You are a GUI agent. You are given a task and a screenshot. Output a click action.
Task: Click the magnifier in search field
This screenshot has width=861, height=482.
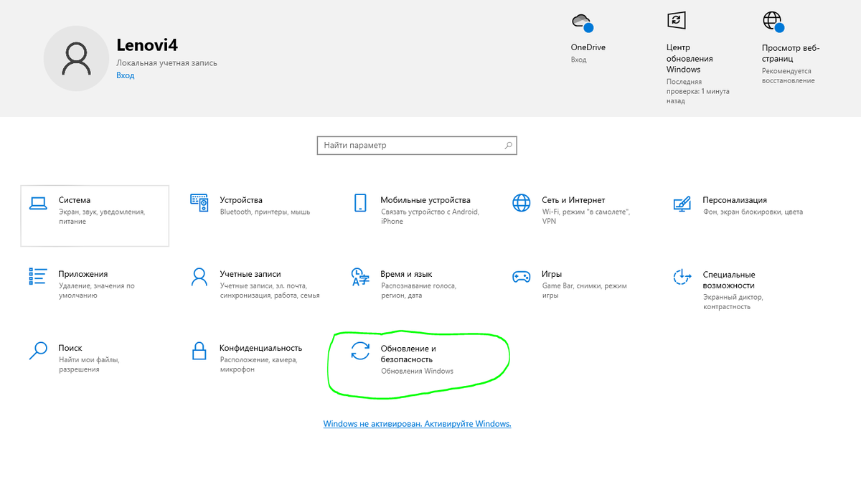(x=508, y=145)
